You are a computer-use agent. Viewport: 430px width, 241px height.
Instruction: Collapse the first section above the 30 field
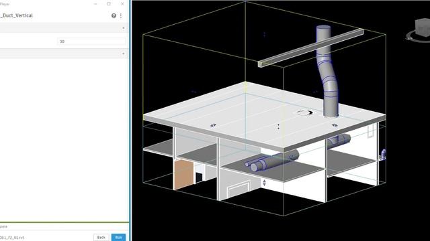click(123, 28)
